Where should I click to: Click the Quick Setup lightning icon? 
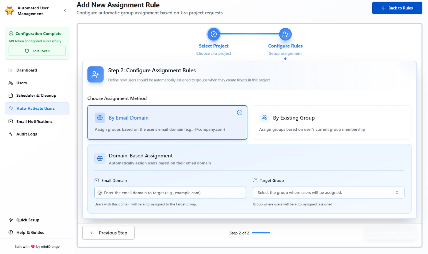(x=11, y=220)
